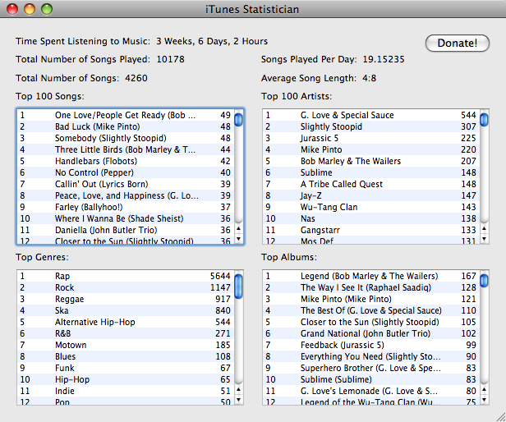Select the Rap genre row
Image resolution: width=506 pixels, height=422 pixels.
(x=126, y=276)
